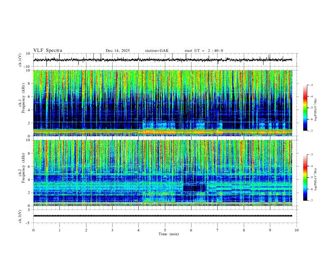The image size is (334, 258).
Task: Click the "5" minute tick on Time axis
Action: tap(165, 230)
